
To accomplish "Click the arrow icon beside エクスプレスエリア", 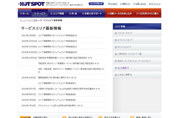I will tap(116, 40).
